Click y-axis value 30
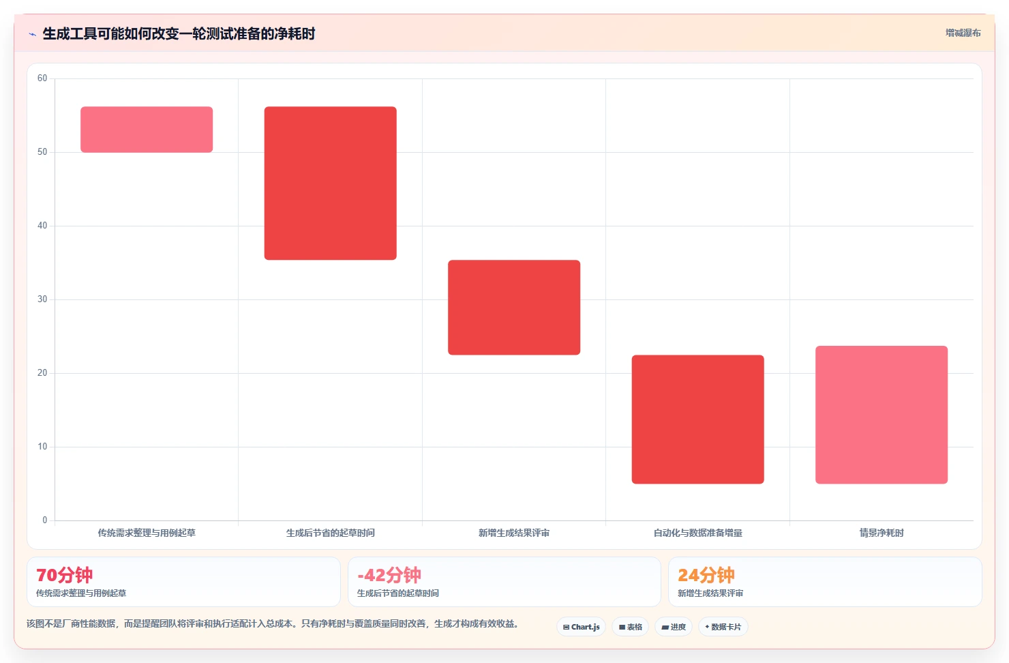 [42, 299]
